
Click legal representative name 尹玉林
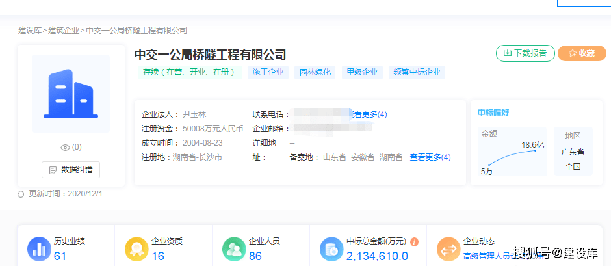(x=194, y=114)
